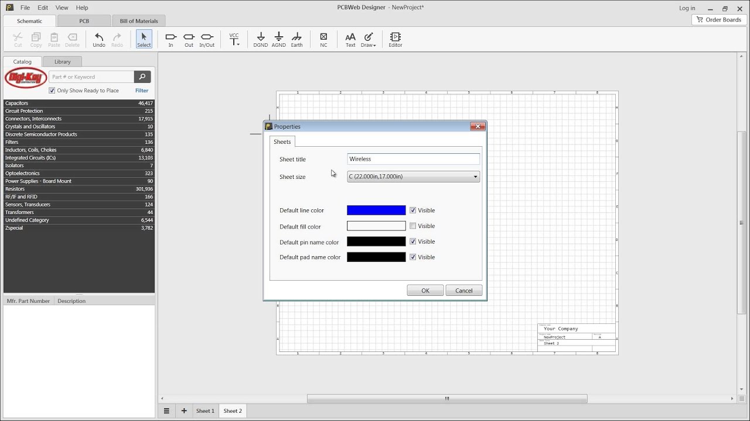Enable Visible for Default fill color

click(413, 226)
